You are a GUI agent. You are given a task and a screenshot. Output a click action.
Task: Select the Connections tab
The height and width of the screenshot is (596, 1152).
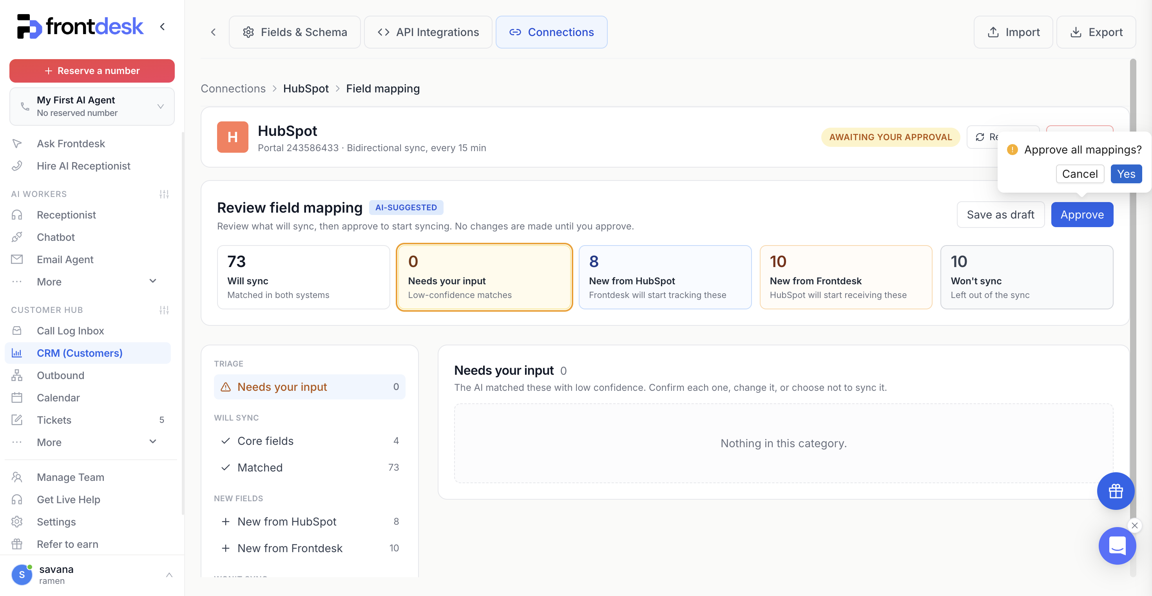click(551, 32)
